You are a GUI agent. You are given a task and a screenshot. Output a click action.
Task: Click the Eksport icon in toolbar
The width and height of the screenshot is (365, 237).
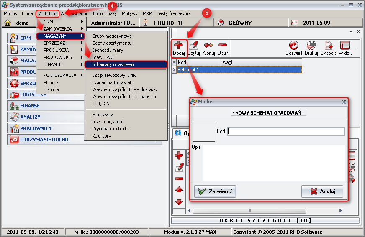328,45
